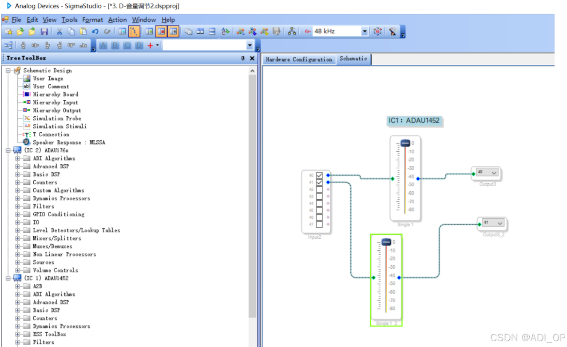Expand the ESS ToolBox folder
The image size is (567, 347).
point(18,334)
